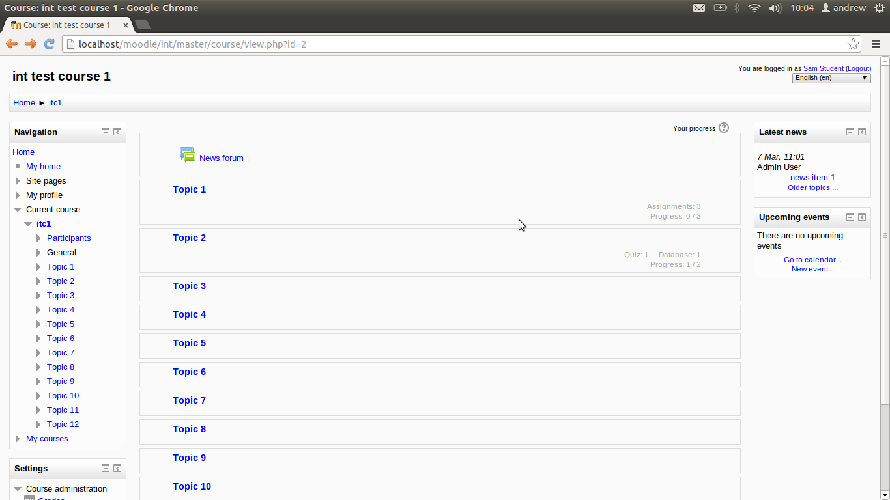Open the Topic 5 section heading
This screenshot has width=890, height=500.
pyautogui.click(x=189, y=343)
